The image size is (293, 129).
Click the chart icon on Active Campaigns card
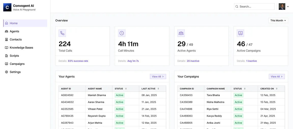(241, 33)
